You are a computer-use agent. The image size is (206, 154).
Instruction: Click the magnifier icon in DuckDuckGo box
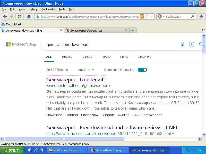pyautogui.click(x=193, y=16)
